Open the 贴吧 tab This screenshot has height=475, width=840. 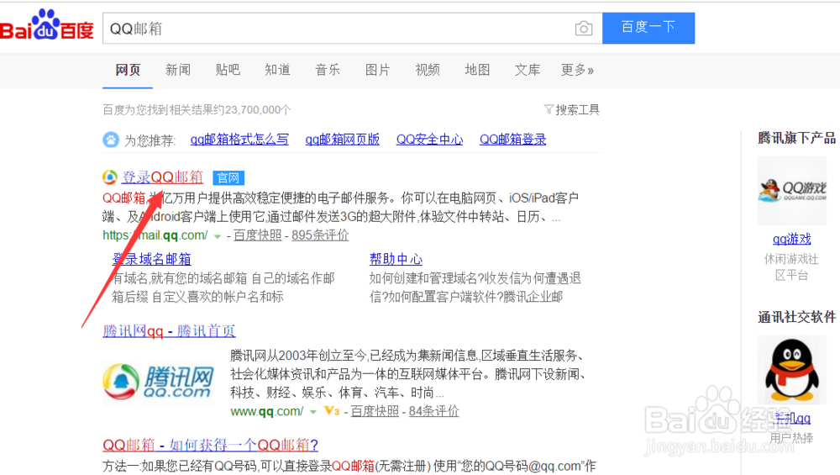point(228,71)
